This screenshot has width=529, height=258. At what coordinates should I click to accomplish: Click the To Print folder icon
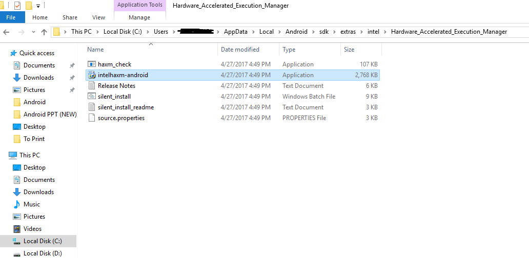pos(17,139)
